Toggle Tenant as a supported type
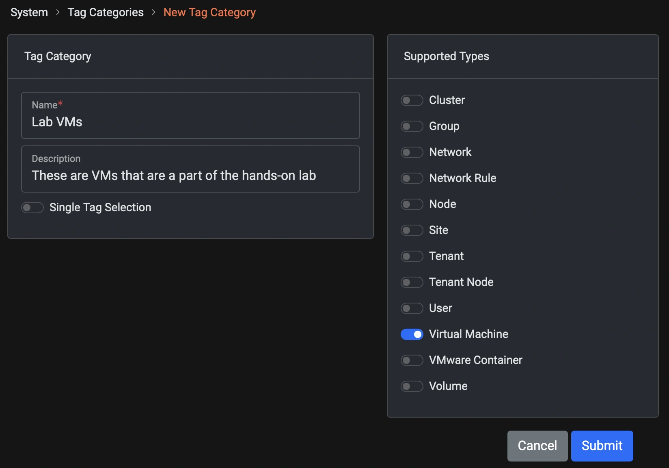 [x=412, y=256]
